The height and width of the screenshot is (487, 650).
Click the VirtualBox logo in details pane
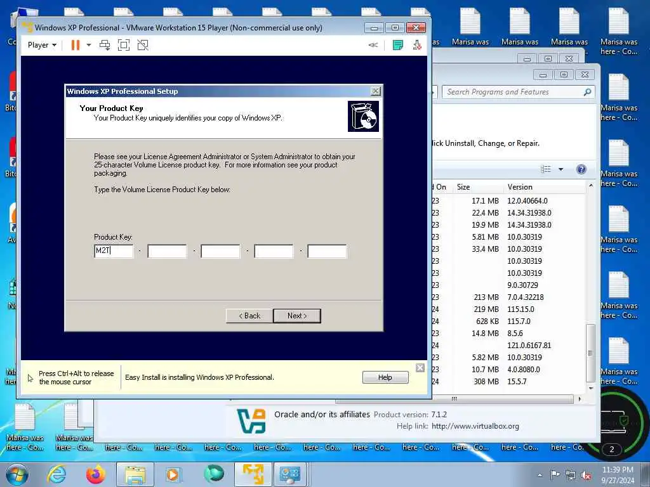click(x=251, y=421)
